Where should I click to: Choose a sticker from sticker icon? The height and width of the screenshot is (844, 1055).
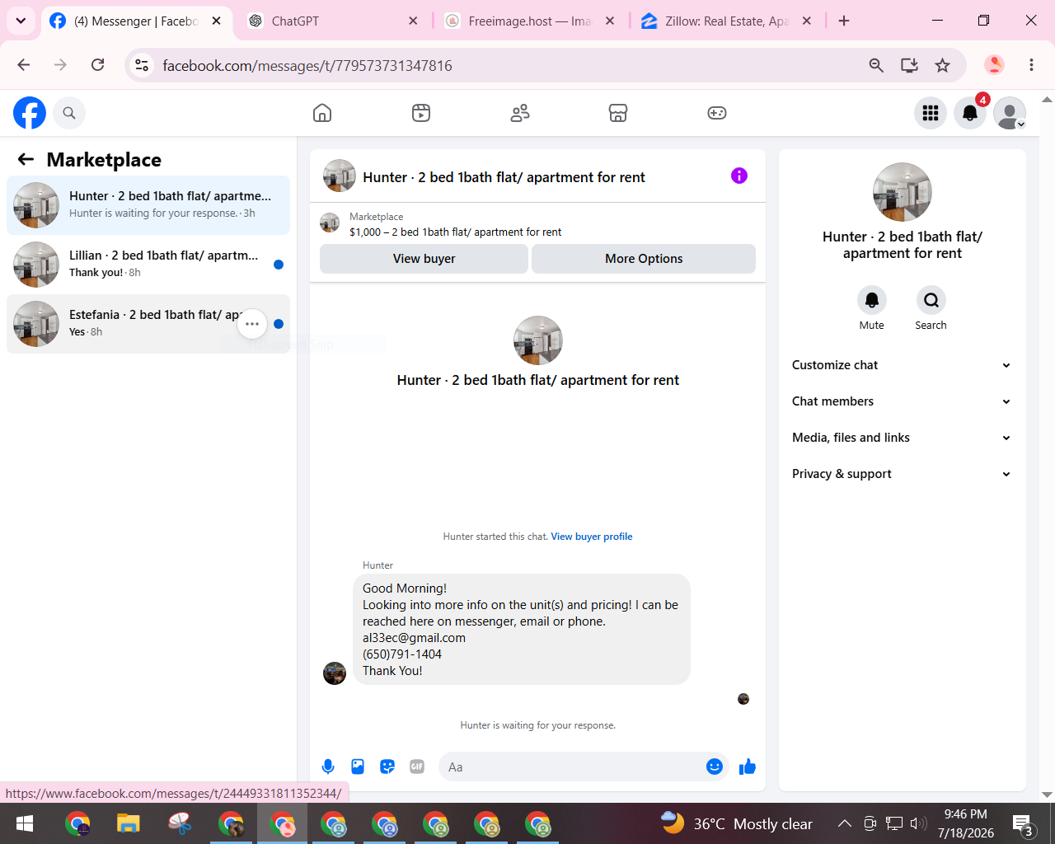coord(387,767)
